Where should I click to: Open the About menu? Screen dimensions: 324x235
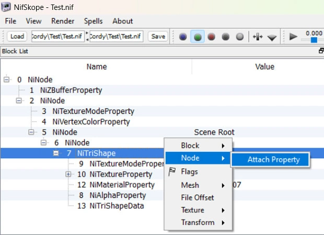[123, 21]
